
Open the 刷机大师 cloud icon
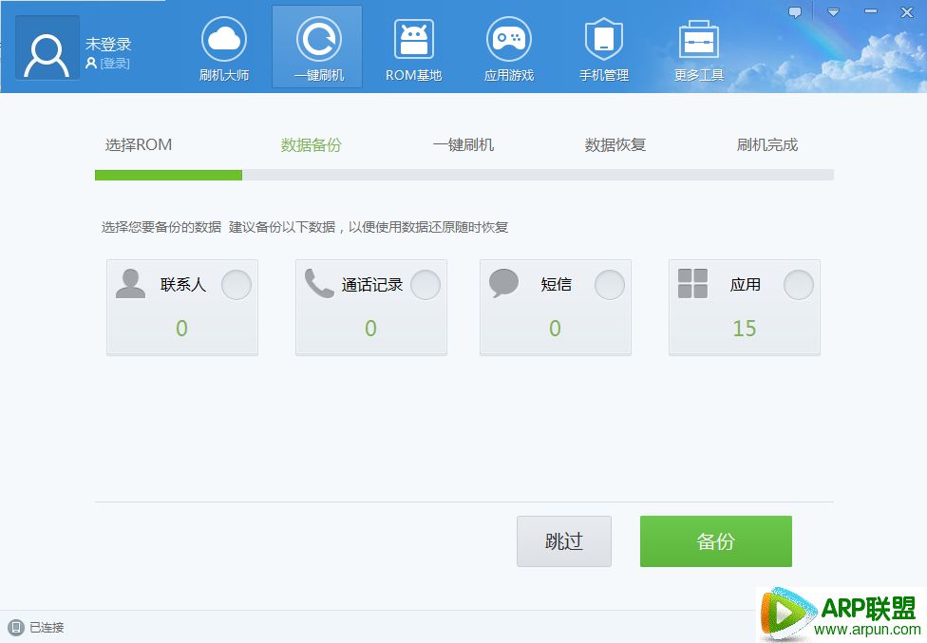click(x=224, y=40)
